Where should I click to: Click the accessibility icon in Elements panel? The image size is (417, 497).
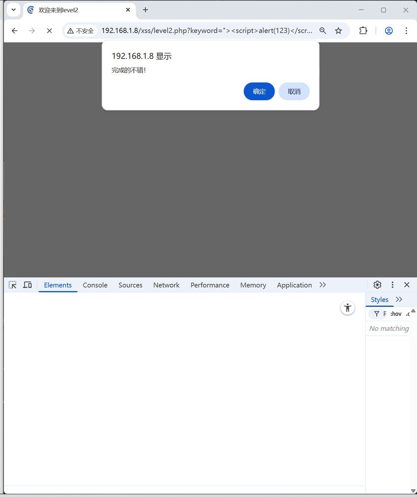click(x=347, y=308)
